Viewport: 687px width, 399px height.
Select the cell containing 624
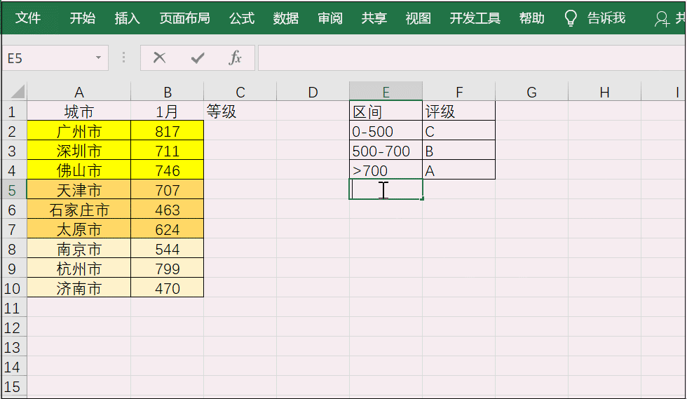pyautogui.click(x=168, y=229)
